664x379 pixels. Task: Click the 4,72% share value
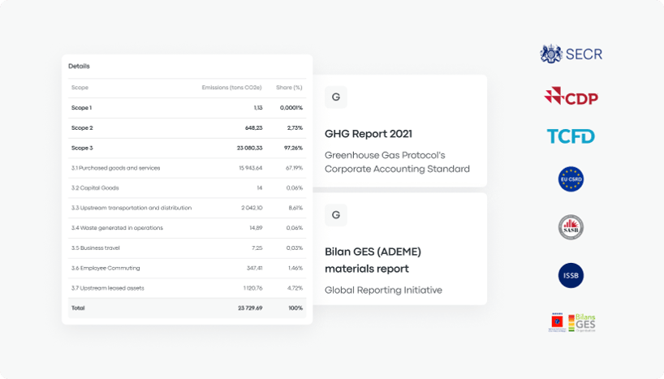point(295,288)
